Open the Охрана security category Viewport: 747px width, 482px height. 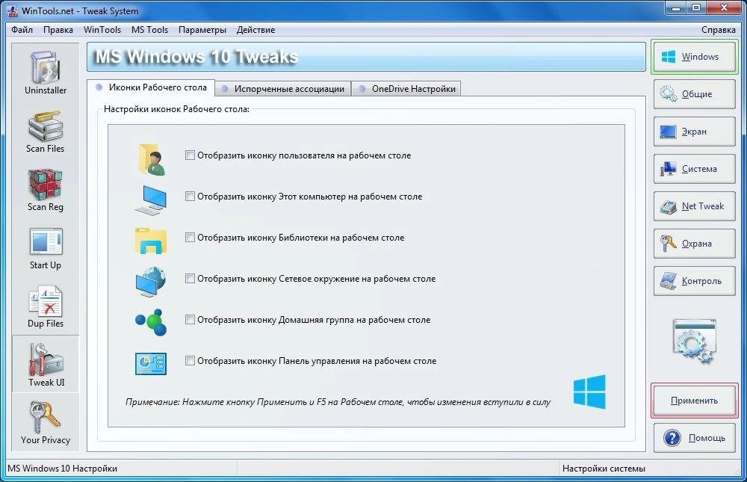(x=694, y=244)
